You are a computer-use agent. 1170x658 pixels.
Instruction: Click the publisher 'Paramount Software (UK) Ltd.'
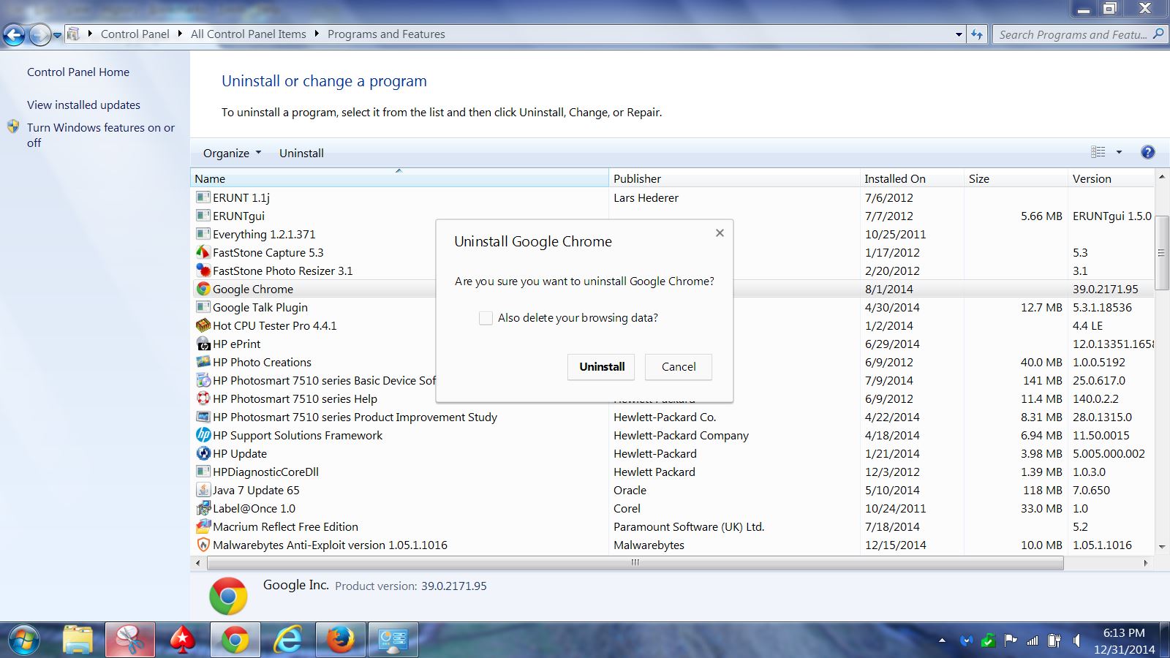point(689,526)
